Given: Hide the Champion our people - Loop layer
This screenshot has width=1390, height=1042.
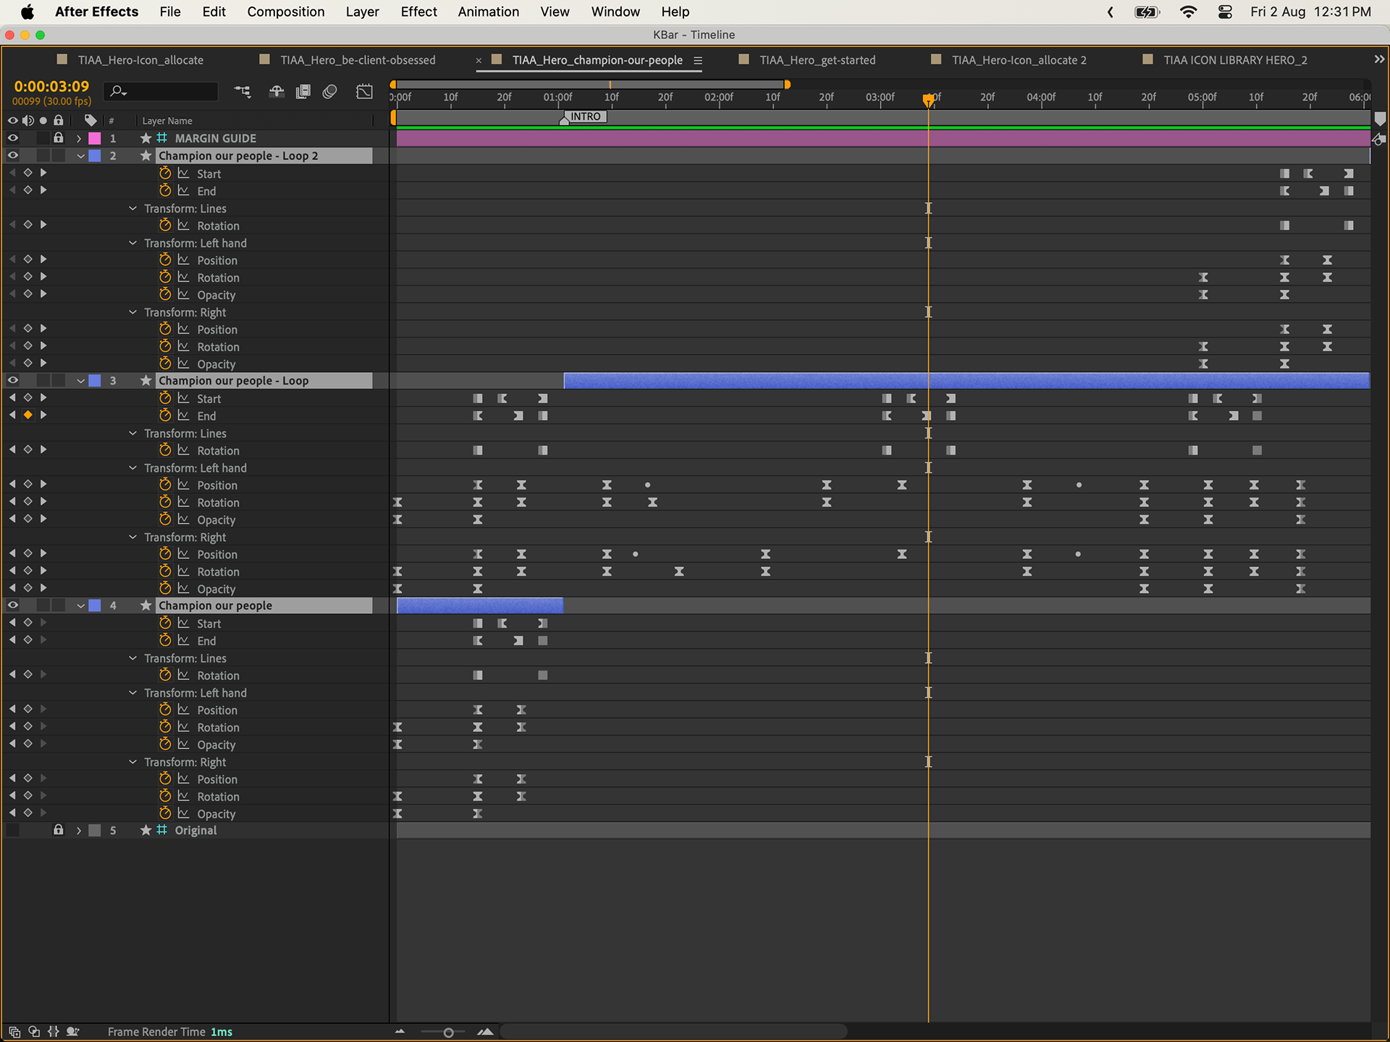Looking at the screenshot, I should [13, 380].
